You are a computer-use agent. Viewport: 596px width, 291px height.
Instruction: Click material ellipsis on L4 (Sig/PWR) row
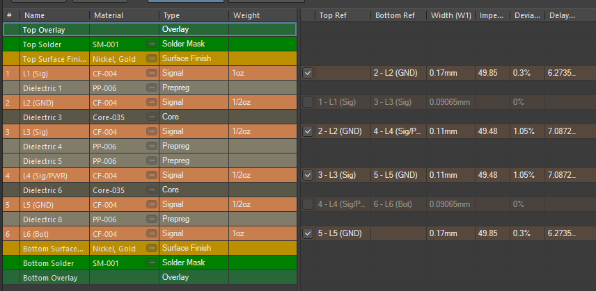pyautogui.click(x=152, y=175)
